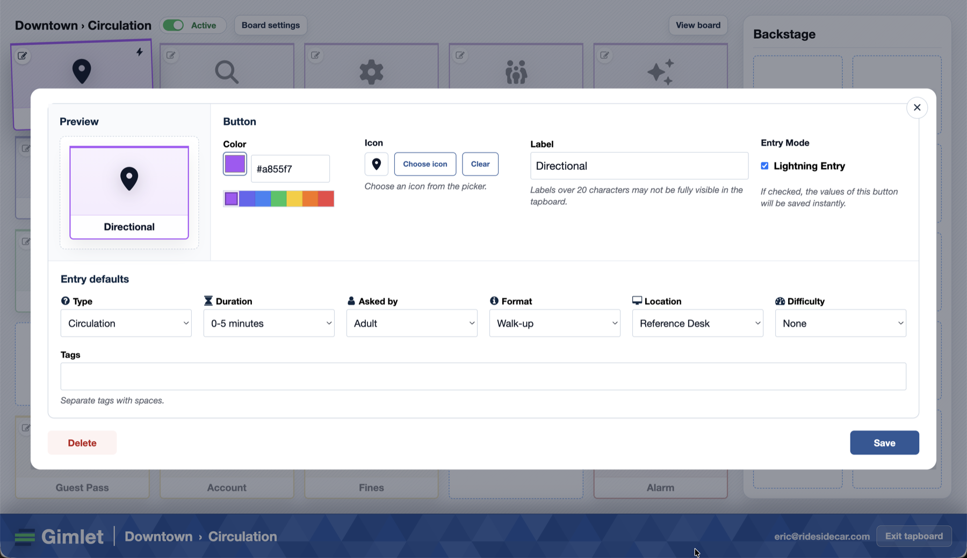Viewport: 967px width, 558px height.
Task: Click Circulation in the top breadcrumb
Action: click(120, 25)
